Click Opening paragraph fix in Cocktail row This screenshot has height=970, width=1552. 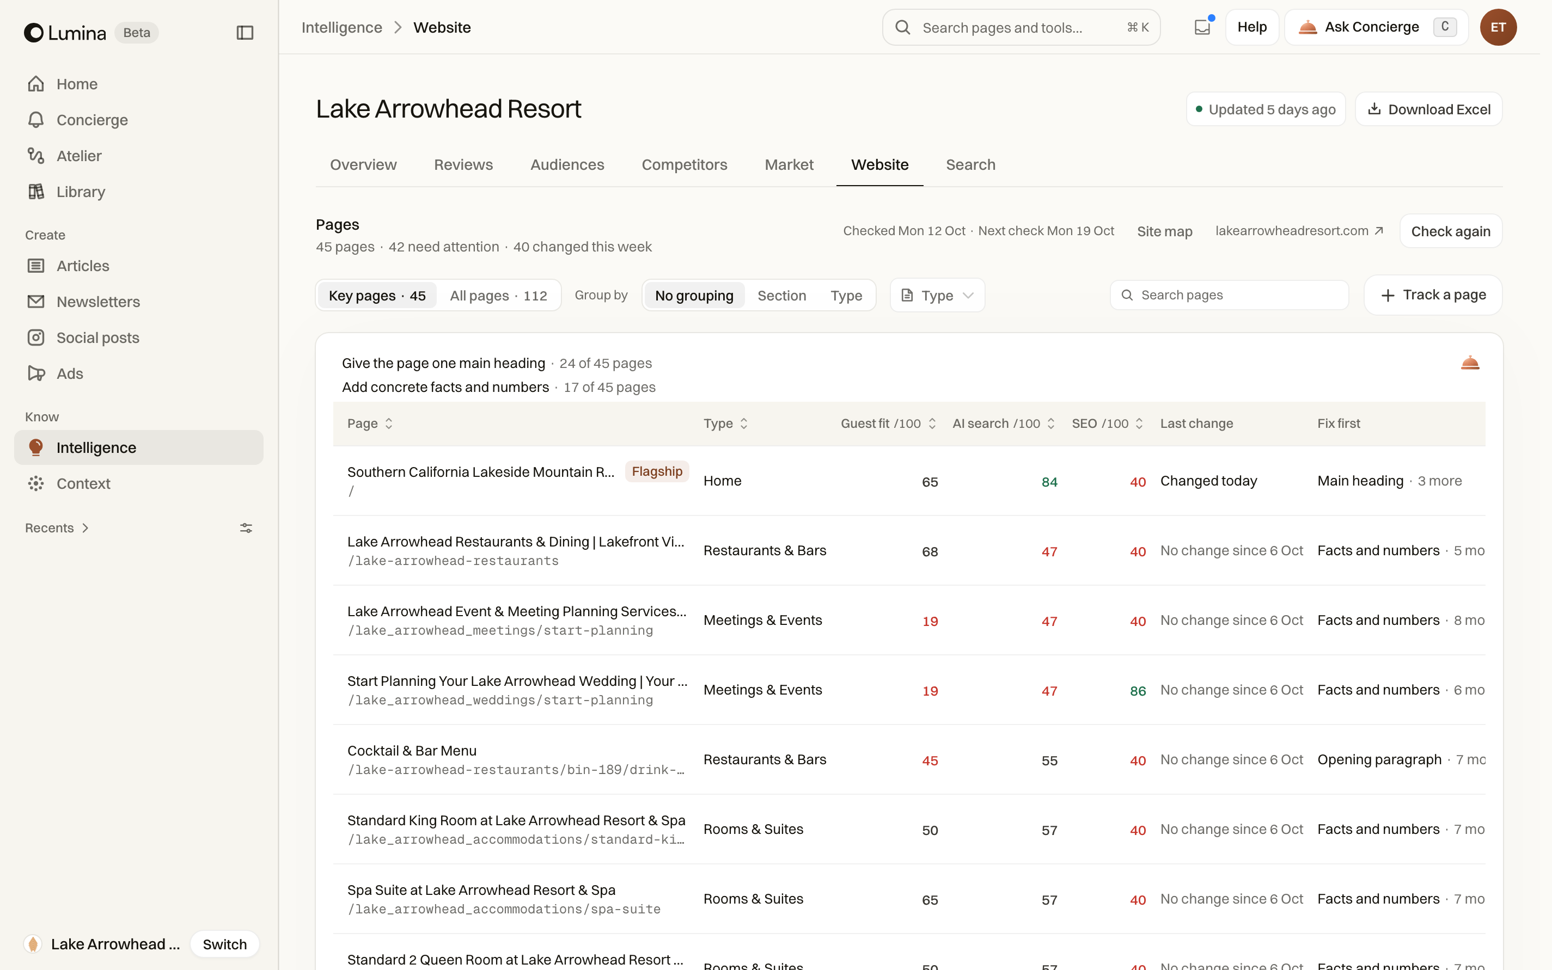pyautogui.click(x=1379, y=759)
